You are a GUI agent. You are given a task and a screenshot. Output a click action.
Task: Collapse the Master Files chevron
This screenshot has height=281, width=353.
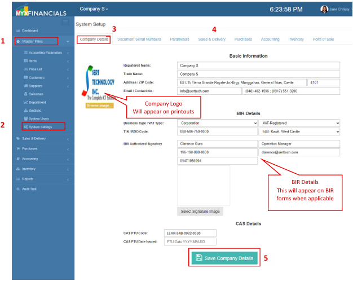pyautogui.click(x=68, y=42)
